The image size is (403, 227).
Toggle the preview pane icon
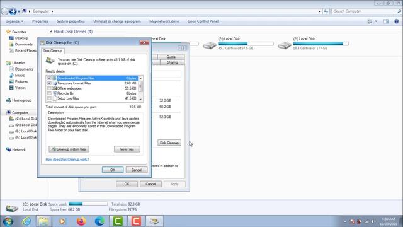click(x=386, y=21)
